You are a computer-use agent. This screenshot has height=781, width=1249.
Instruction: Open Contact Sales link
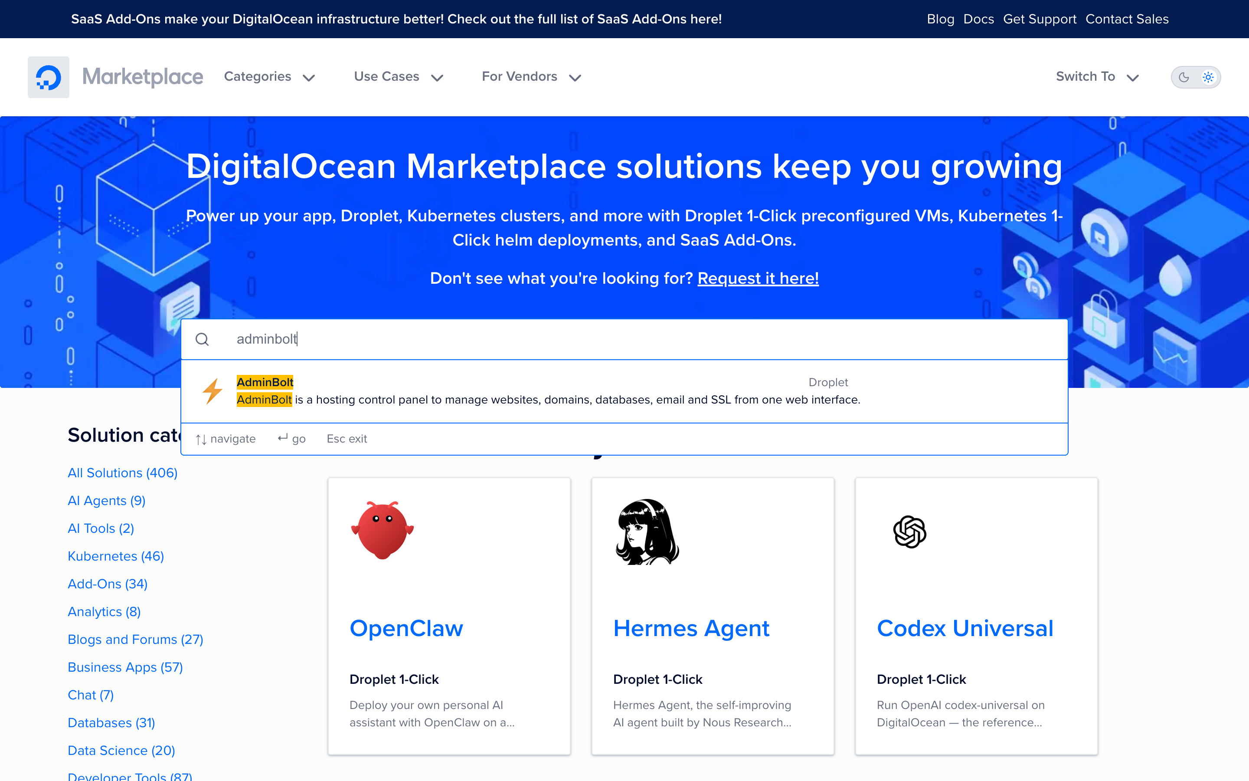point(1127,19)
